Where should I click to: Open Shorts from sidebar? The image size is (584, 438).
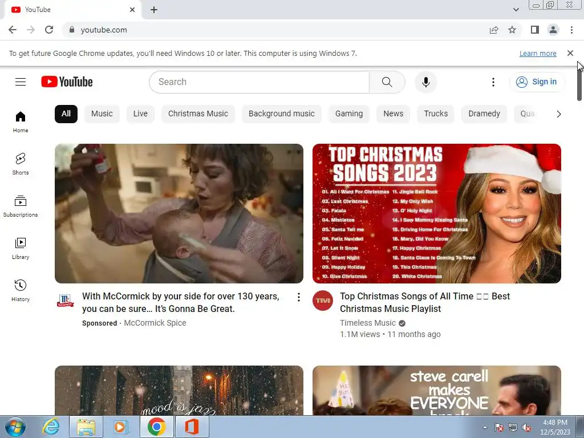[21, 164]
